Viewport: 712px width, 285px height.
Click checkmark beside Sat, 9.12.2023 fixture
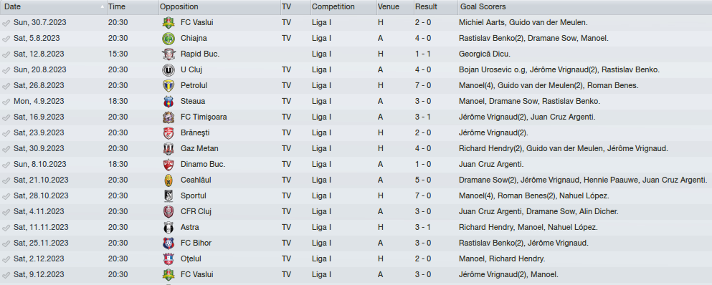[x=6, y=275]
